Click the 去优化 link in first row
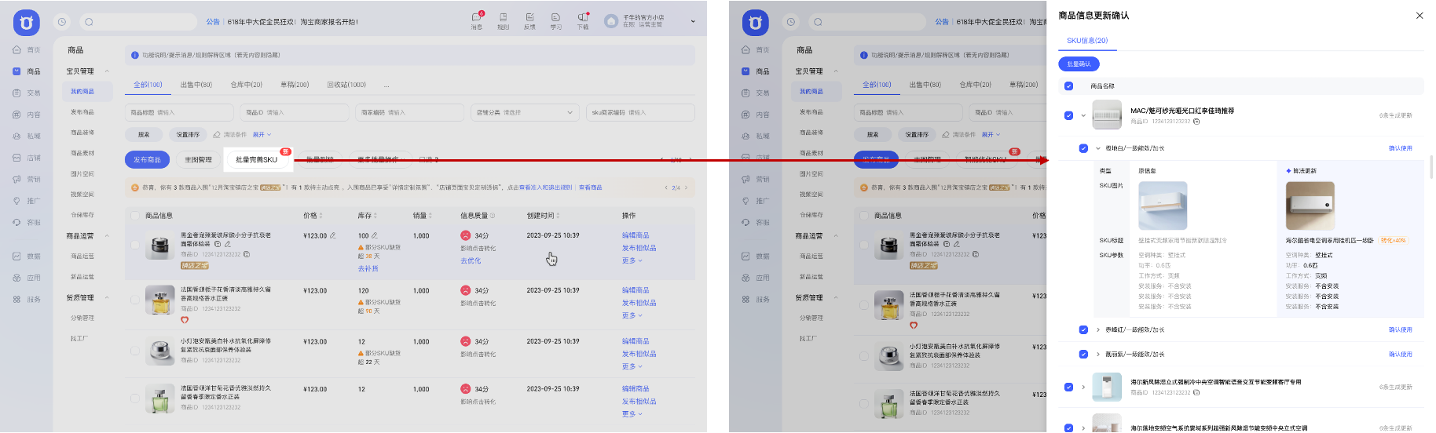Screen dimensions: 1436x433 471,260
